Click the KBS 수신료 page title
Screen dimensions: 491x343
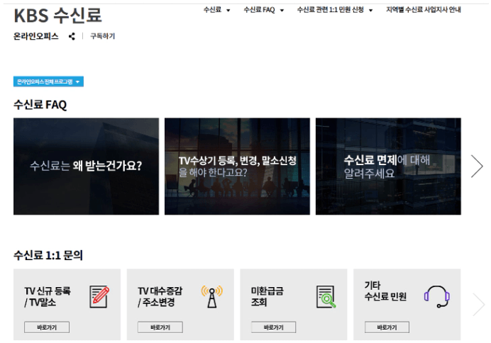pos(58,16)
